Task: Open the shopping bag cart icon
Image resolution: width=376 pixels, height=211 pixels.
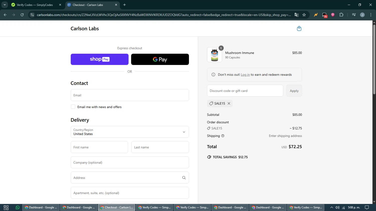Action: point(299,28)
